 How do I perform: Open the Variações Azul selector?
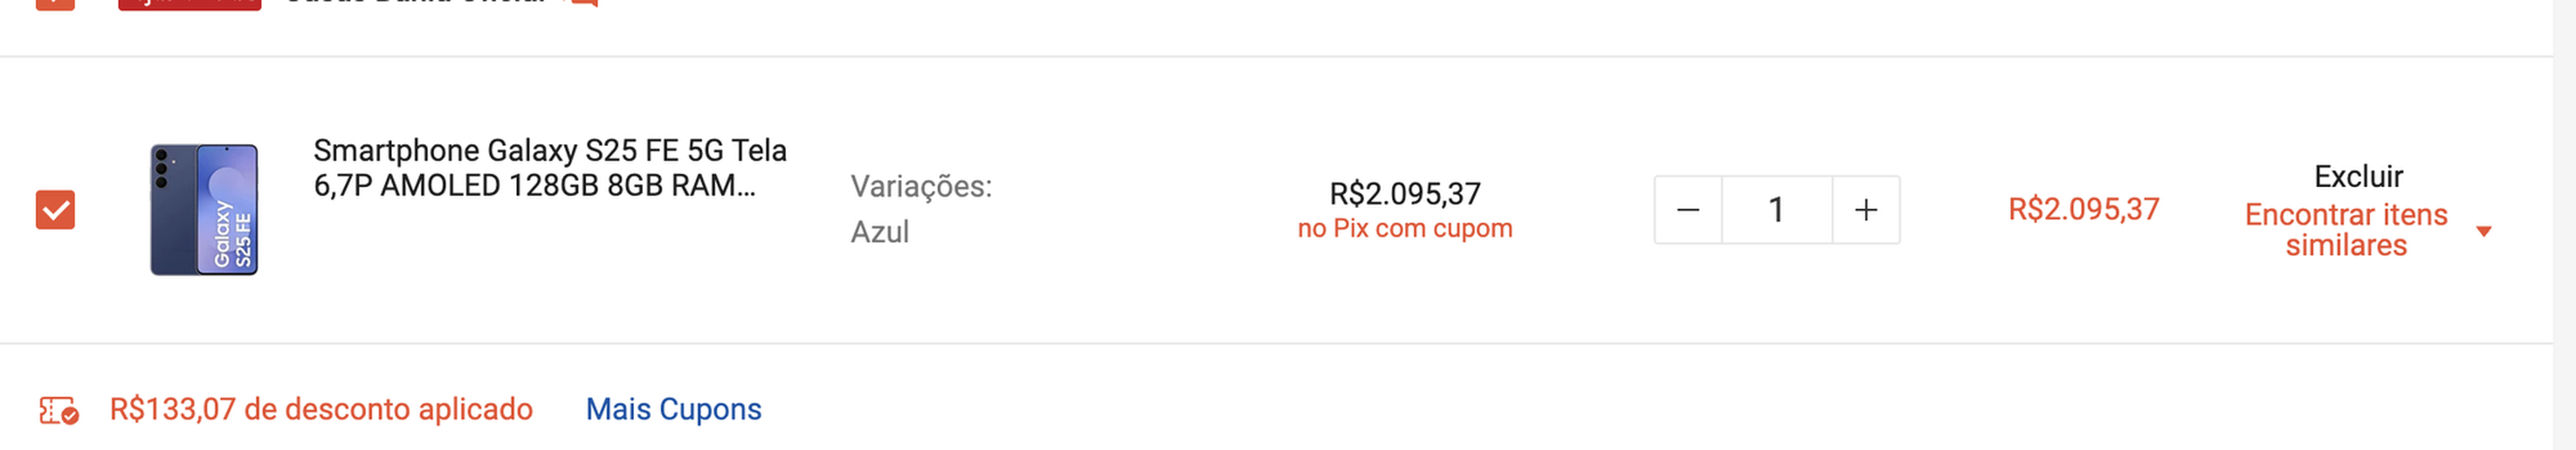(921, 209)
